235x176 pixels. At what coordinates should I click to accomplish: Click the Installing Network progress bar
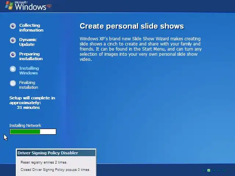click(x=33, y=132)
